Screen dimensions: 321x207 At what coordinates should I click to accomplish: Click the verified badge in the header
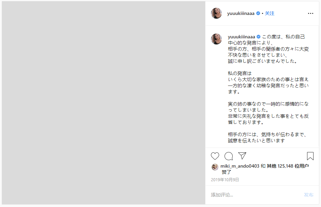pos(258,13)
